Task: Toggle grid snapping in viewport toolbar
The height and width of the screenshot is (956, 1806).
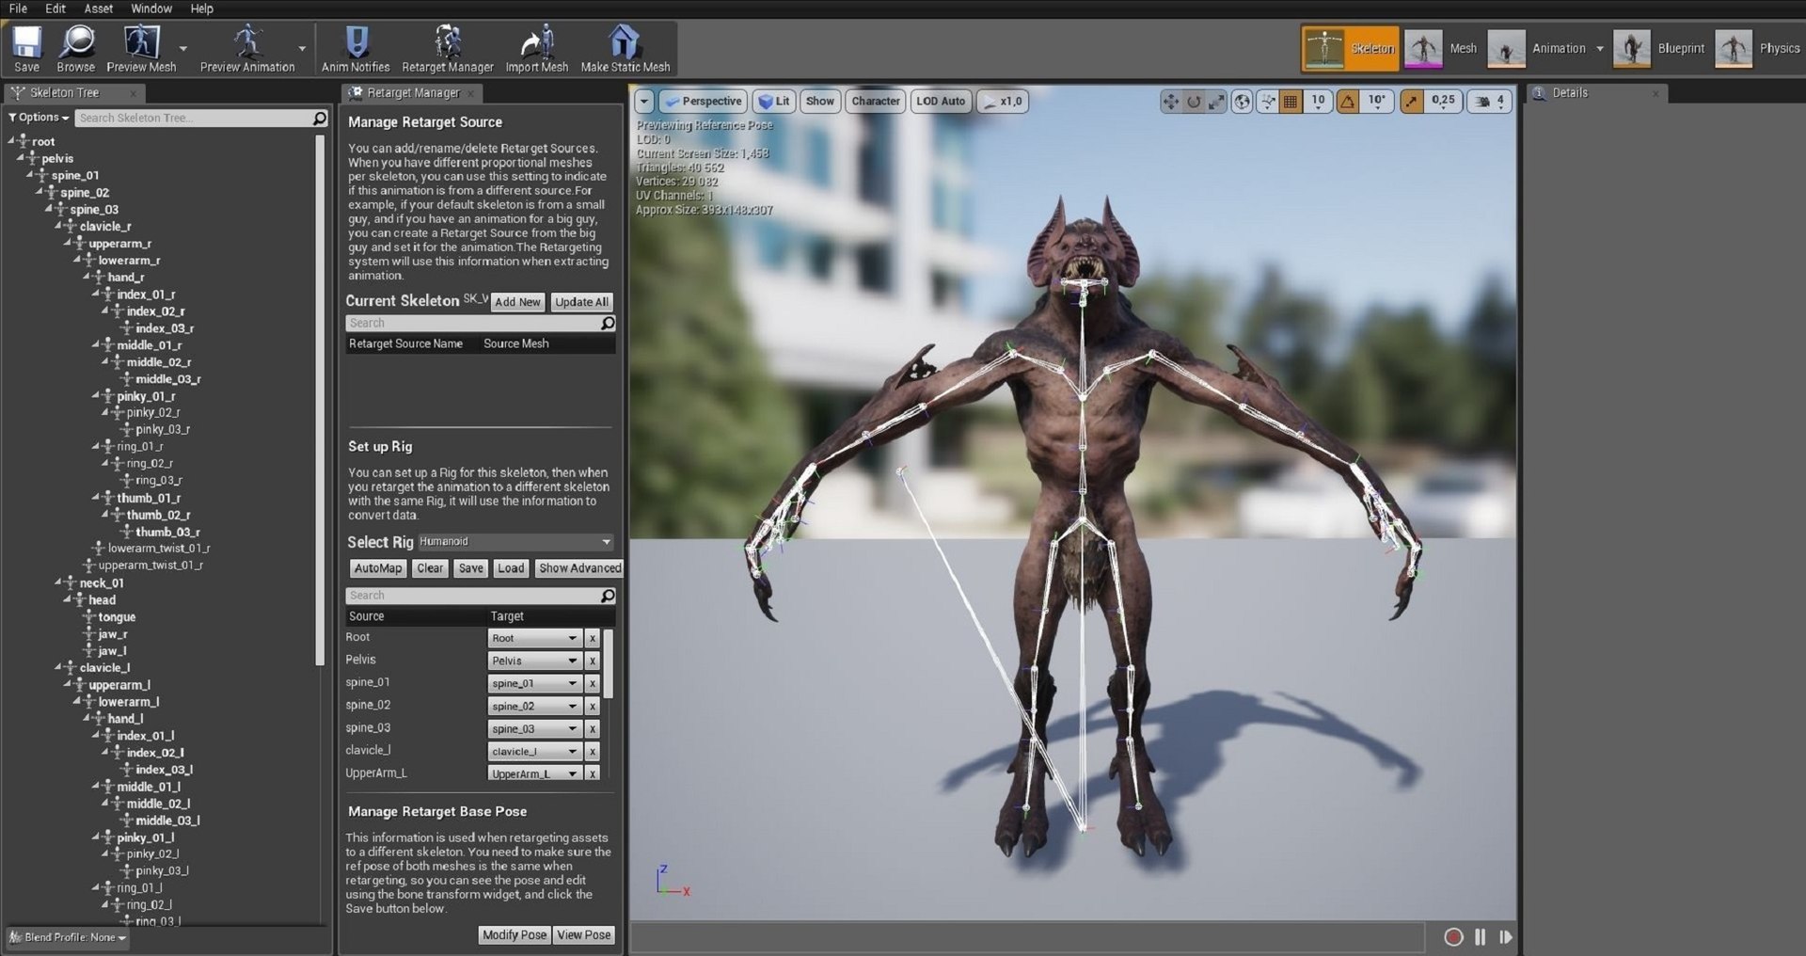Action: 1291,102
